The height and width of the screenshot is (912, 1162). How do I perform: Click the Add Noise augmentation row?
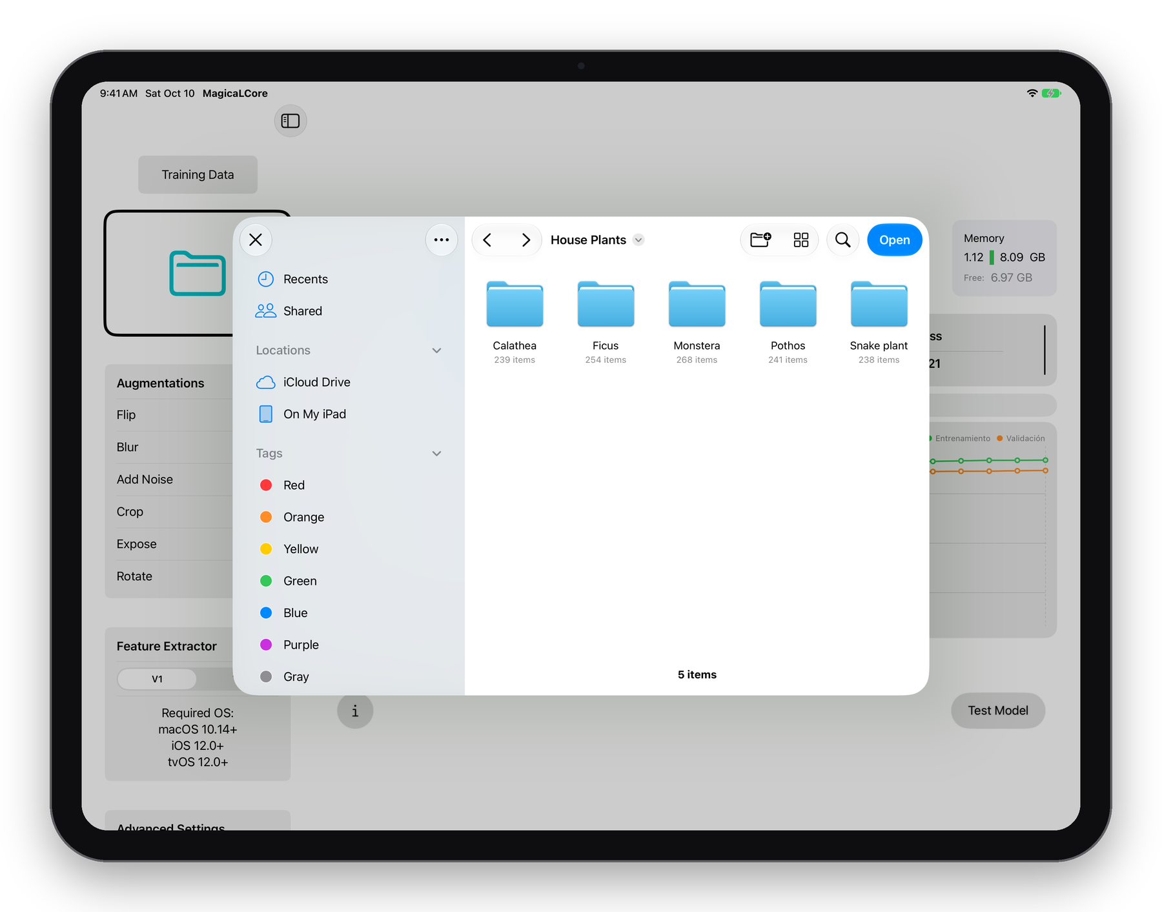(x=174, y=480)
